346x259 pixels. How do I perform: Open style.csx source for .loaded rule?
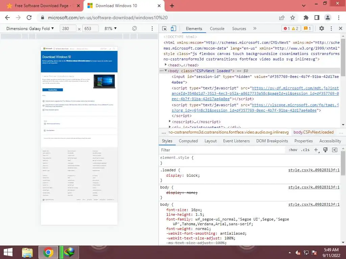pyautogui.click(x=314, y=170)
